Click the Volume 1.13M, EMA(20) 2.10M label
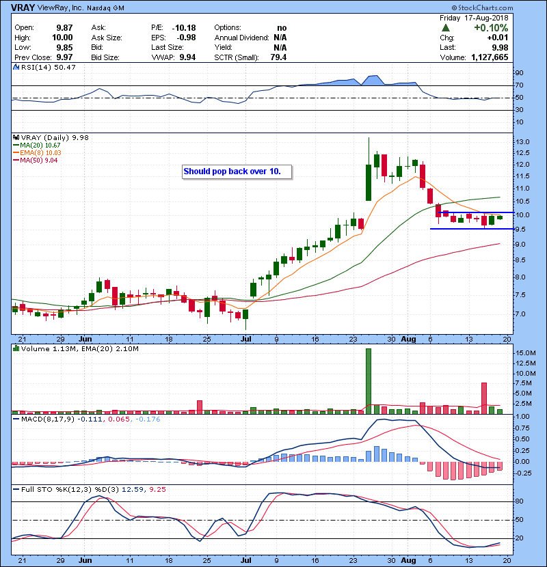The image size is (547, 567). [x=79, y=349]
